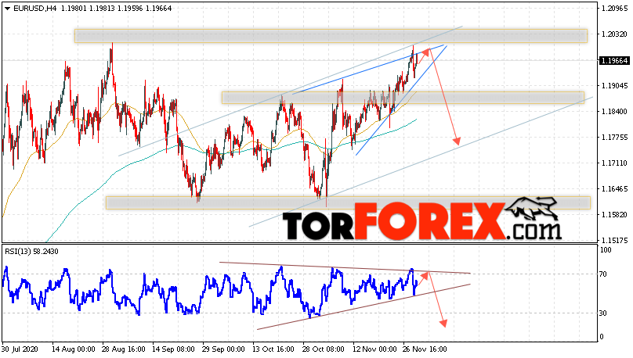The width and height of the screenshot is (633, 358).
Task: Click the black current price tag 1.19664
Action: (x=614, y=61)
